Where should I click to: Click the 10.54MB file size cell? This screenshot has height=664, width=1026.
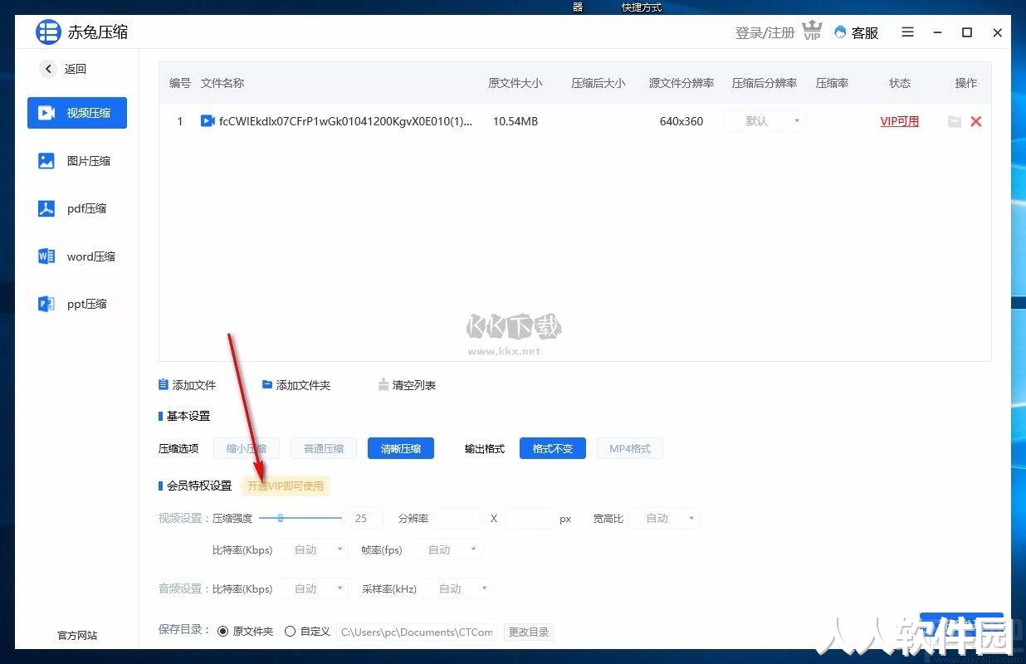click(515, 121)
